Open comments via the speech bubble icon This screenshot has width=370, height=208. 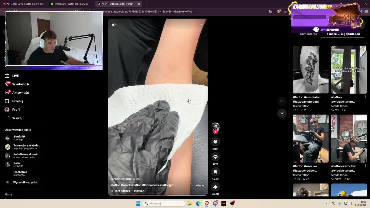coord(215,157)
